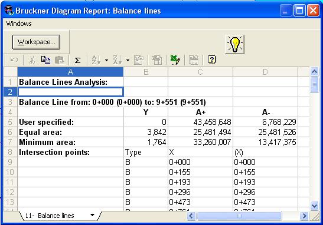Viewport: 323px width, 225px height.
Task: Click the value 43,458,648
Action: click(x=212, y=123)
